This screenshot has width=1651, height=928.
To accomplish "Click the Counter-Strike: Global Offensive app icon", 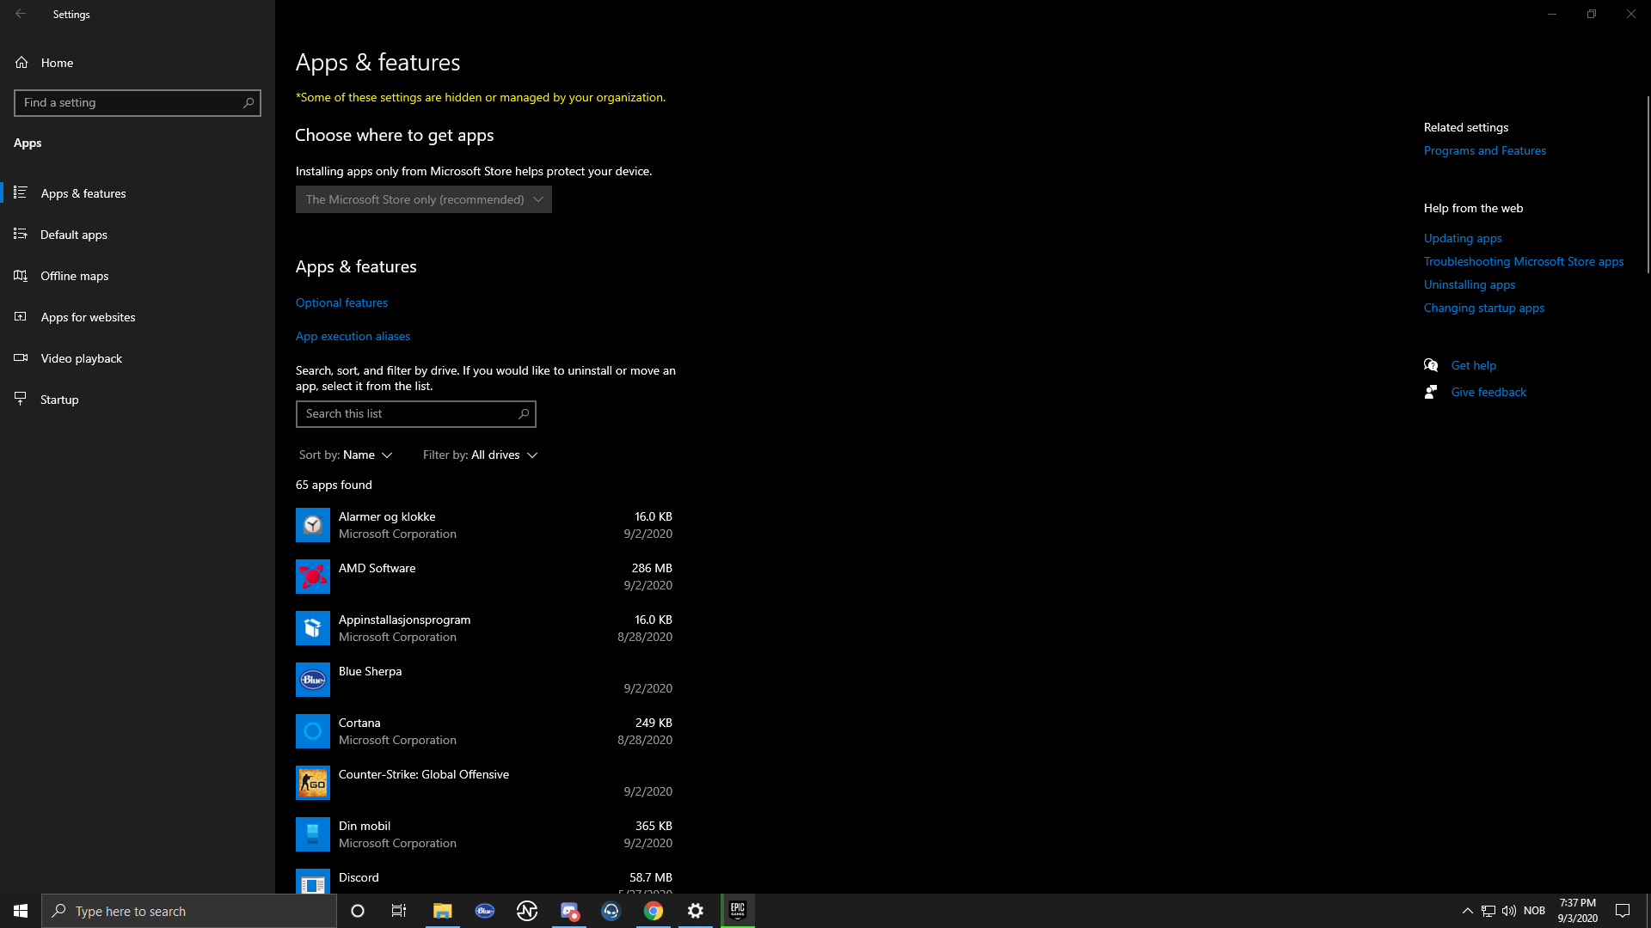I will (x=312, y=783).
